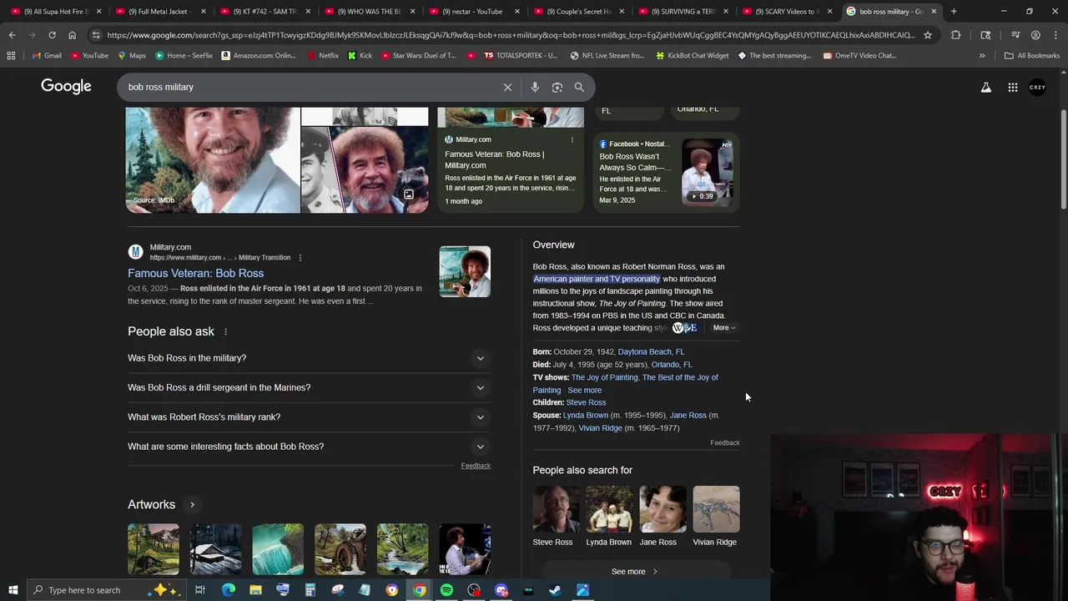The width and height of the screenshot is (1068, 601).
Task: Show more related people with See more
Action: 636,572
